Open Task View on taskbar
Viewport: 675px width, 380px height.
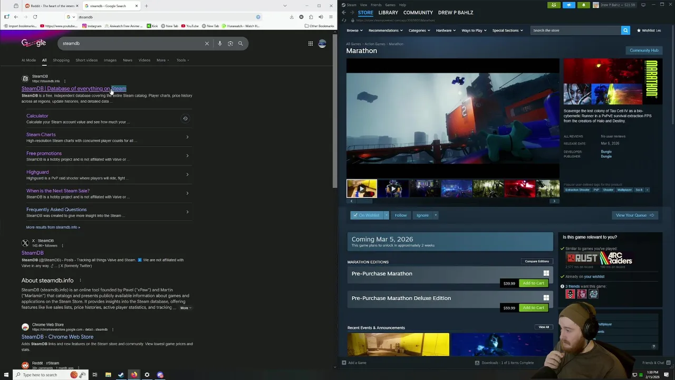point(95,375)
